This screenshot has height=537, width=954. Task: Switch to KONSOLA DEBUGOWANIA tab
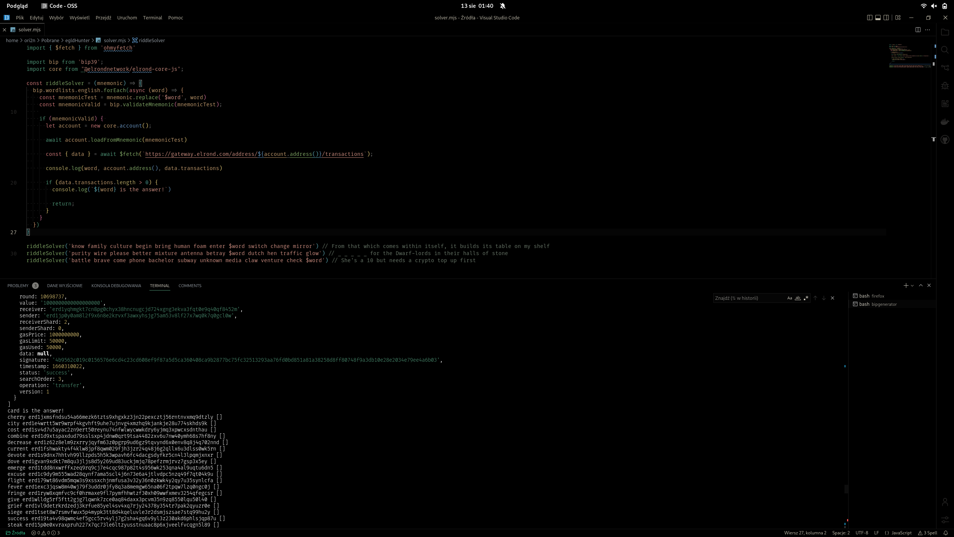pos(116,286)
